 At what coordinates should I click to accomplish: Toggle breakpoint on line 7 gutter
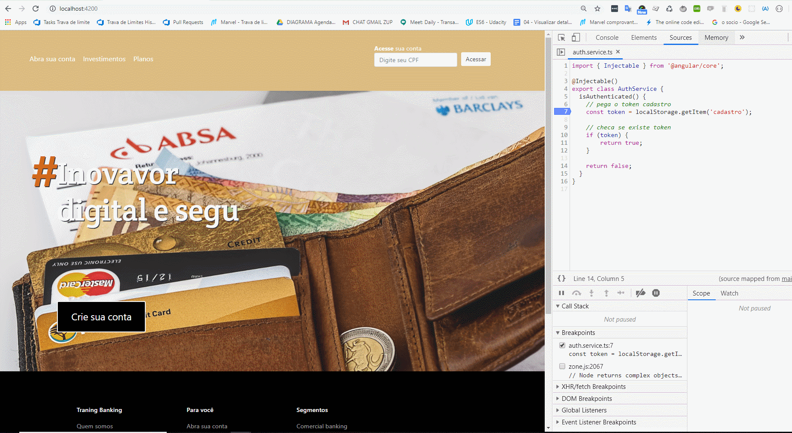coord(562,112)
